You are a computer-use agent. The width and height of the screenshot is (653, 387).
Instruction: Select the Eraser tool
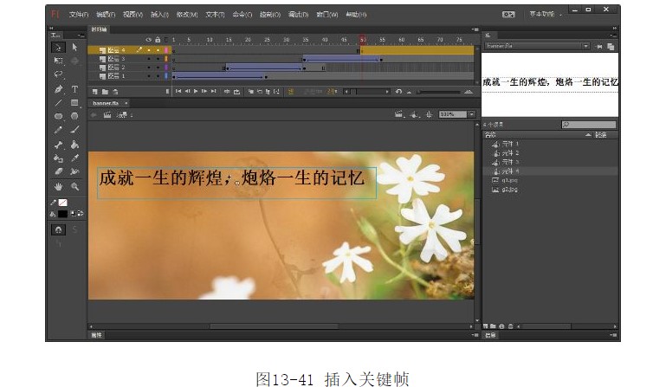click(x=58, y=171)
